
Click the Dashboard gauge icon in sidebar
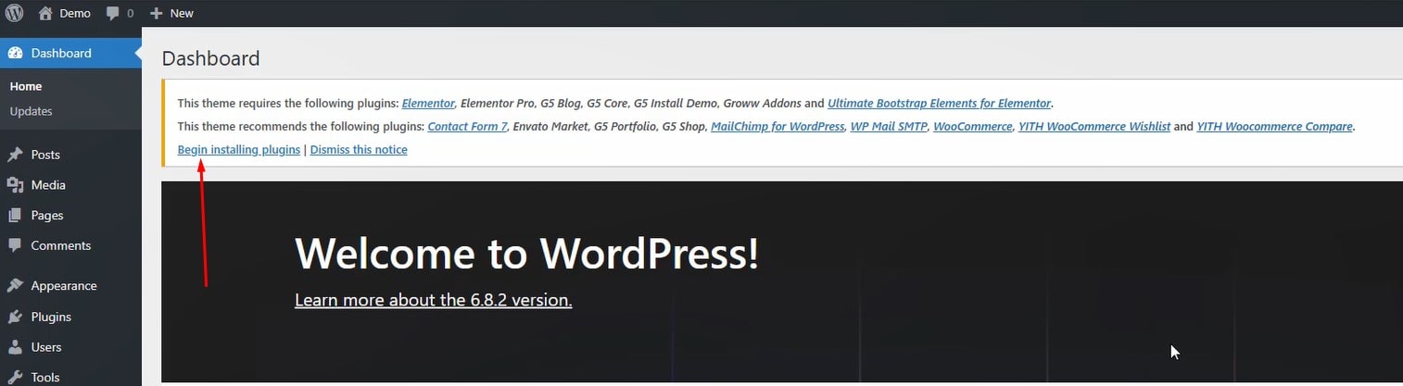coord(15,53)
